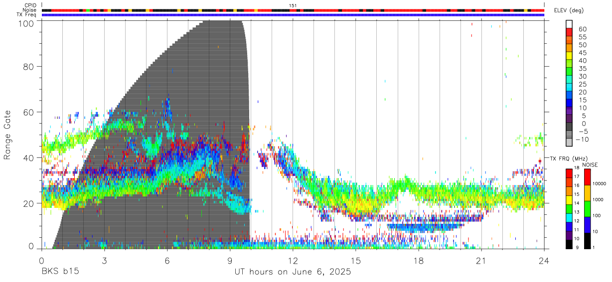This screenshot has height=282, width=612.
Task: Click the range gate tick label 100
Action: (x=27, y=23)
